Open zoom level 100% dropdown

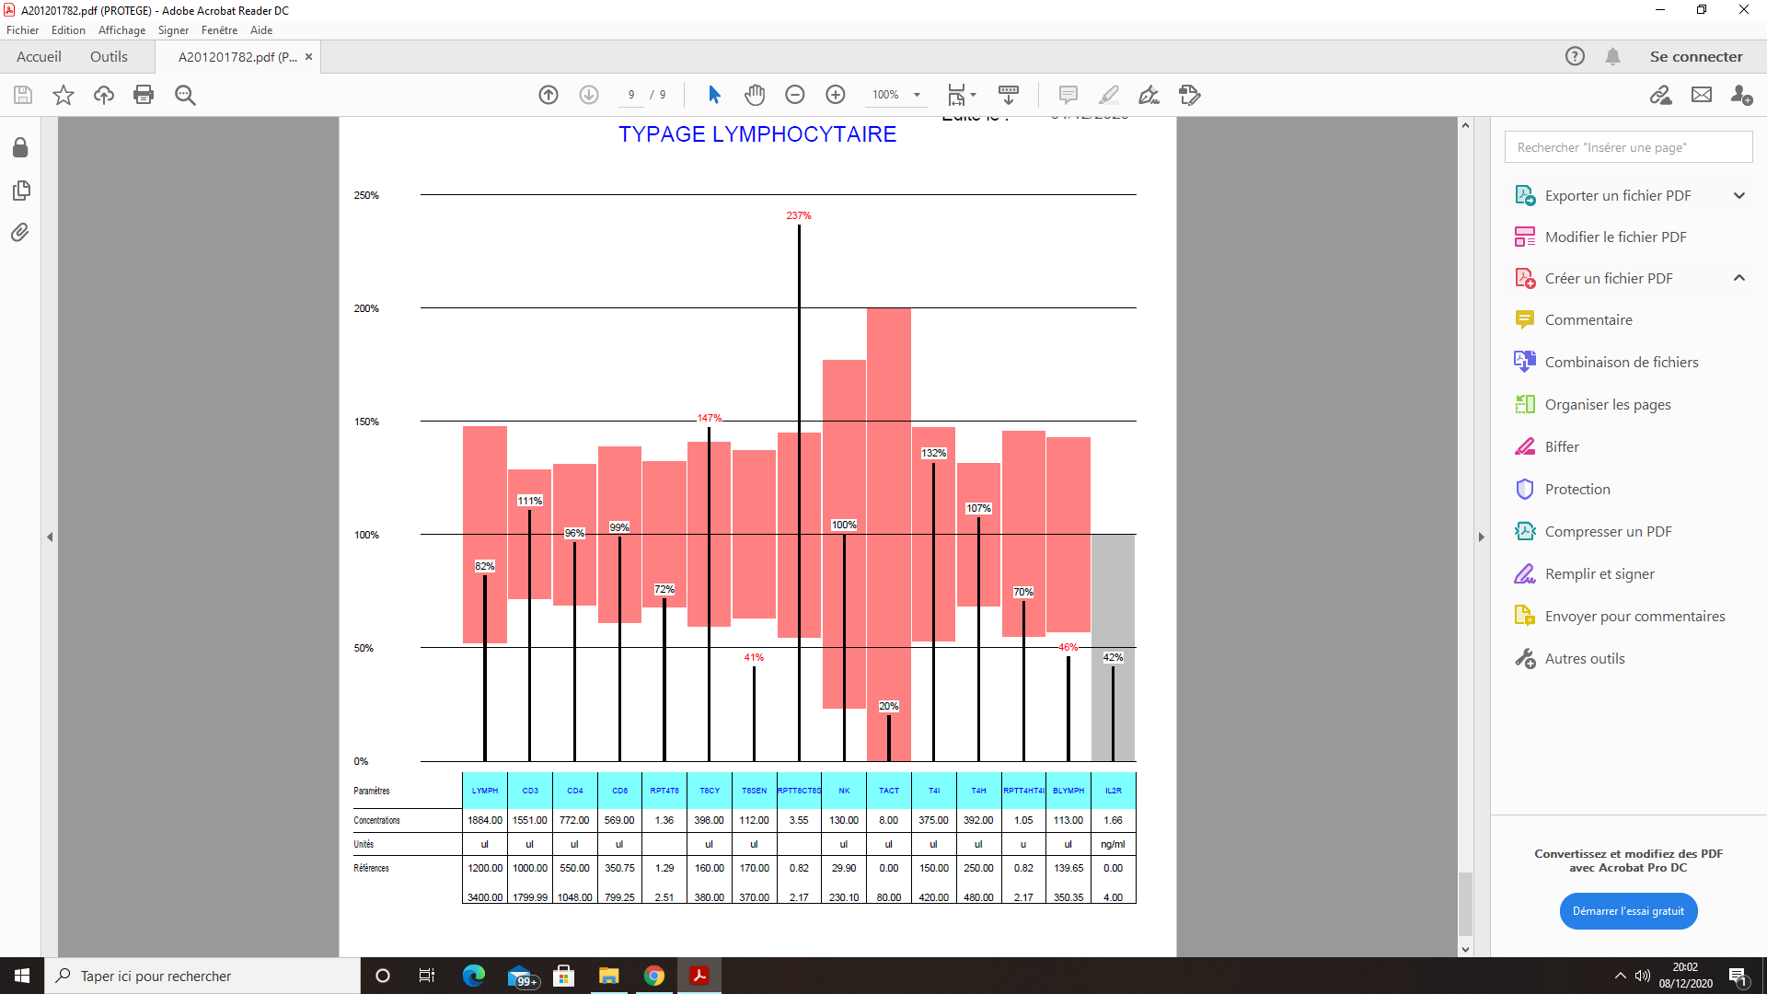click(x=917, y=95)
